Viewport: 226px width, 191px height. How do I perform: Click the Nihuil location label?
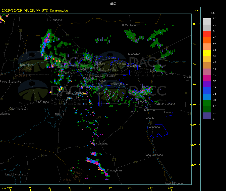tap(59, 114)
